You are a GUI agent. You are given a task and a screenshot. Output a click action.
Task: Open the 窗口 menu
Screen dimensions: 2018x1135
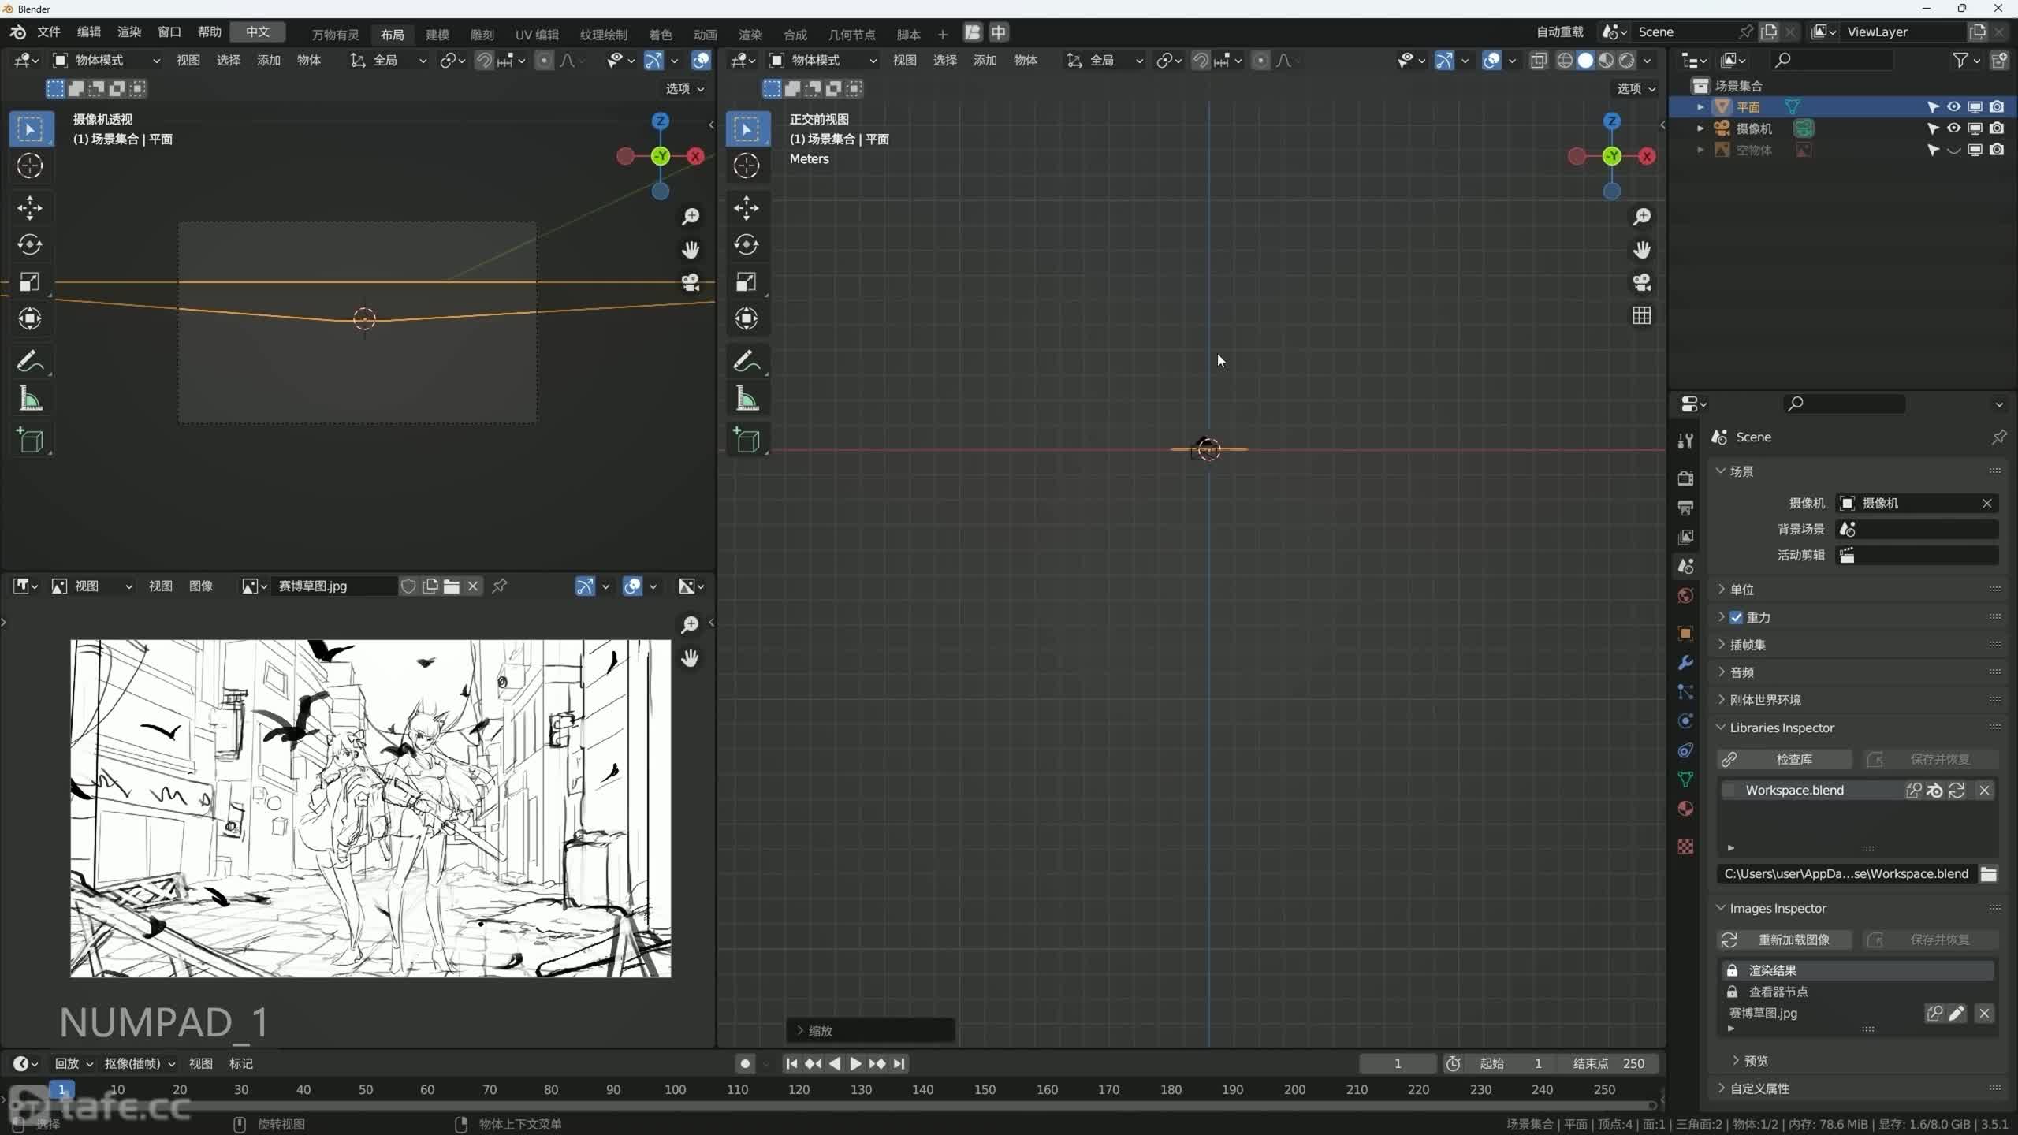tap(169, 32)
